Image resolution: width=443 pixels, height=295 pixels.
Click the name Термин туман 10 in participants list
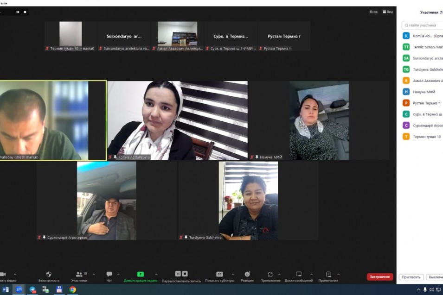427,137
